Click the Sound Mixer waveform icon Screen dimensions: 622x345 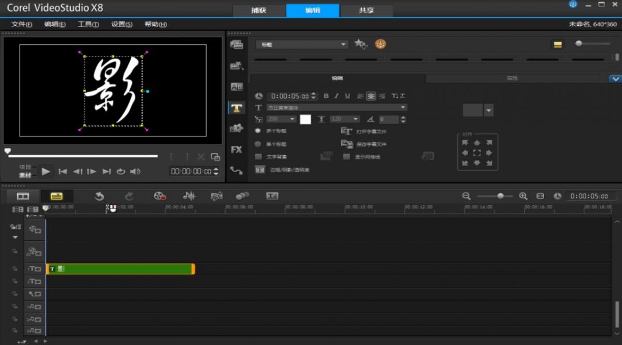coord(189,196)
